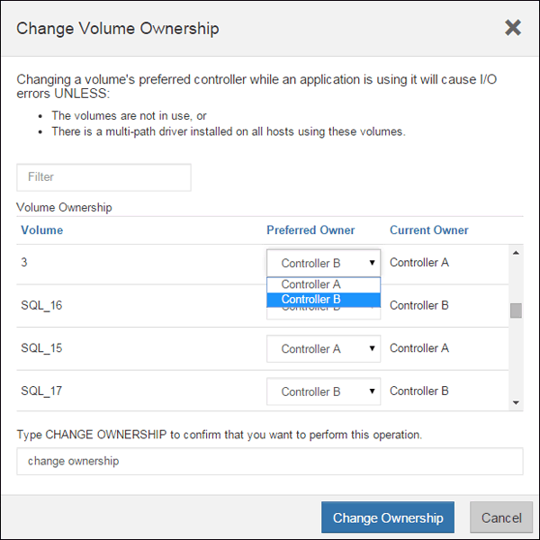This screenshot has height=540, width=540.
Task: Focus the Filter text box
Action: coord(103,177)
